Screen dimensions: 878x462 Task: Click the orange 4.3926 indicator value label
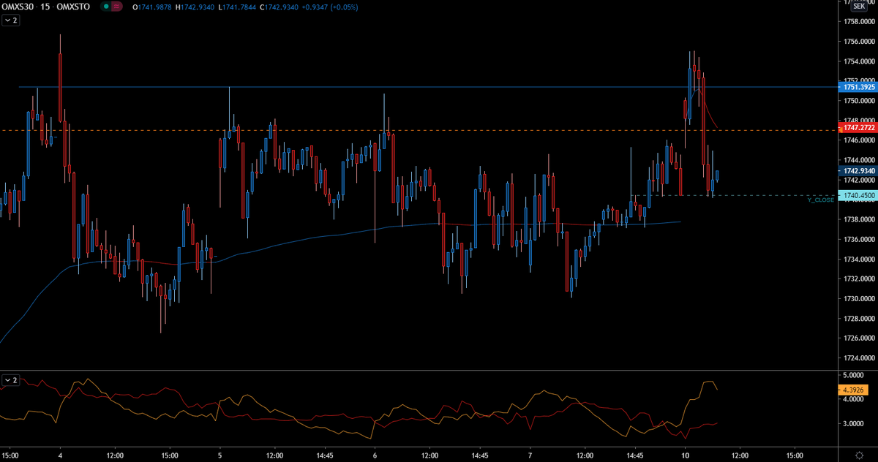click(x=853, y=390)
